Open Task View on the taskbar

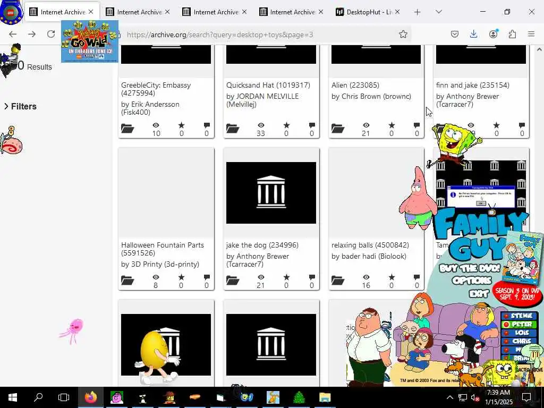click(x=64, y=397)
